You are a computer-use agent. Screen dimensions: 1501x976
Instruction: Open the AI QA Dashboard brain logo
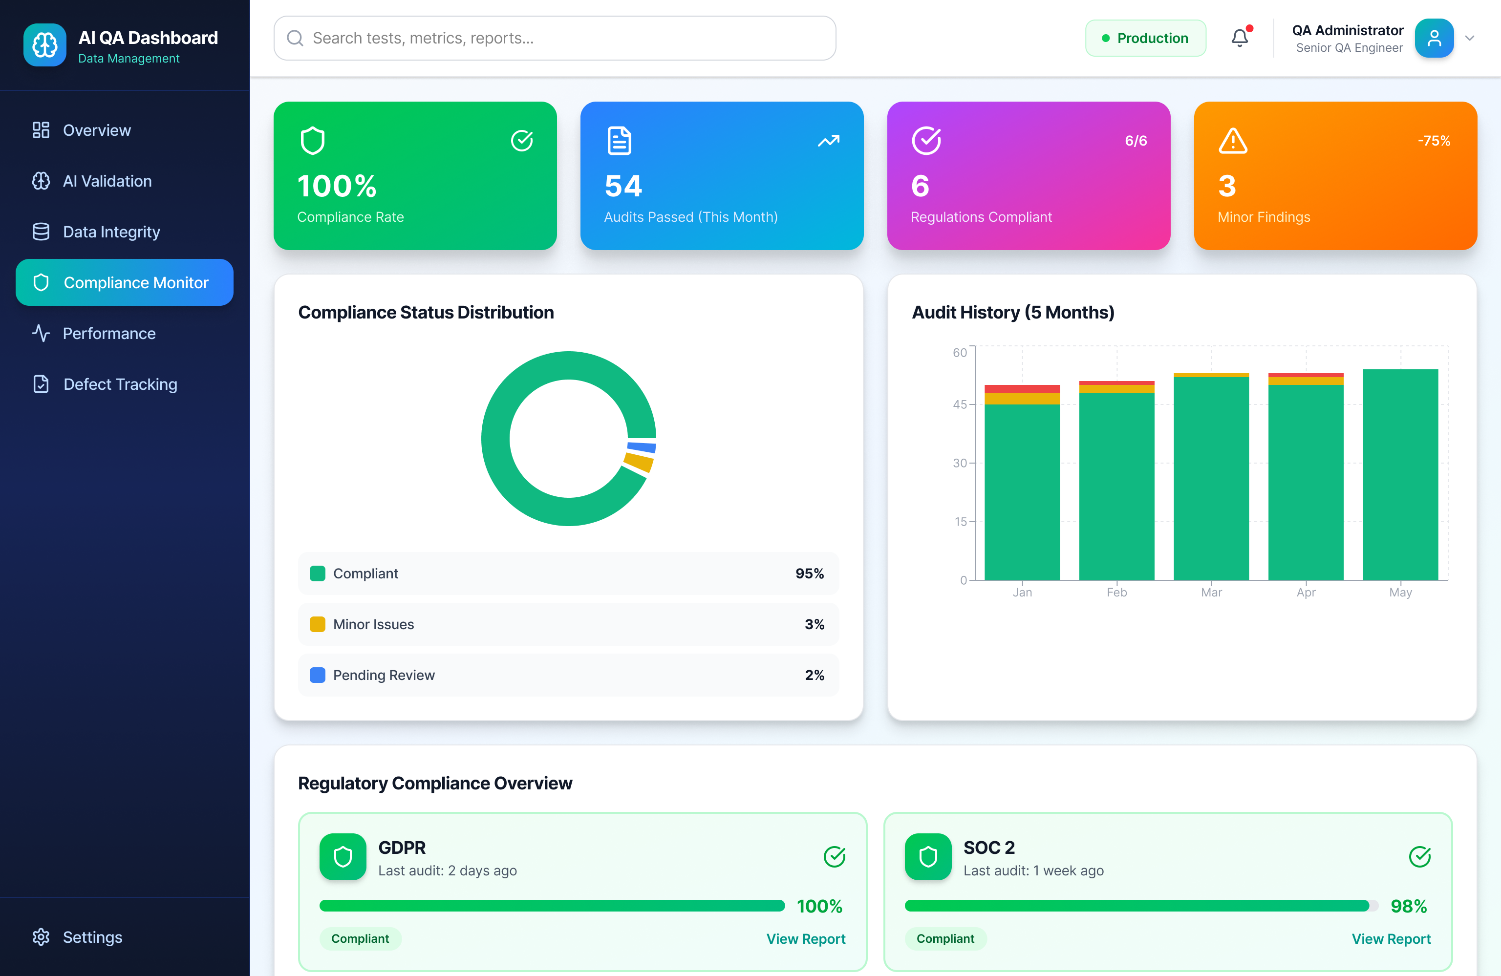tap(44, 45)
